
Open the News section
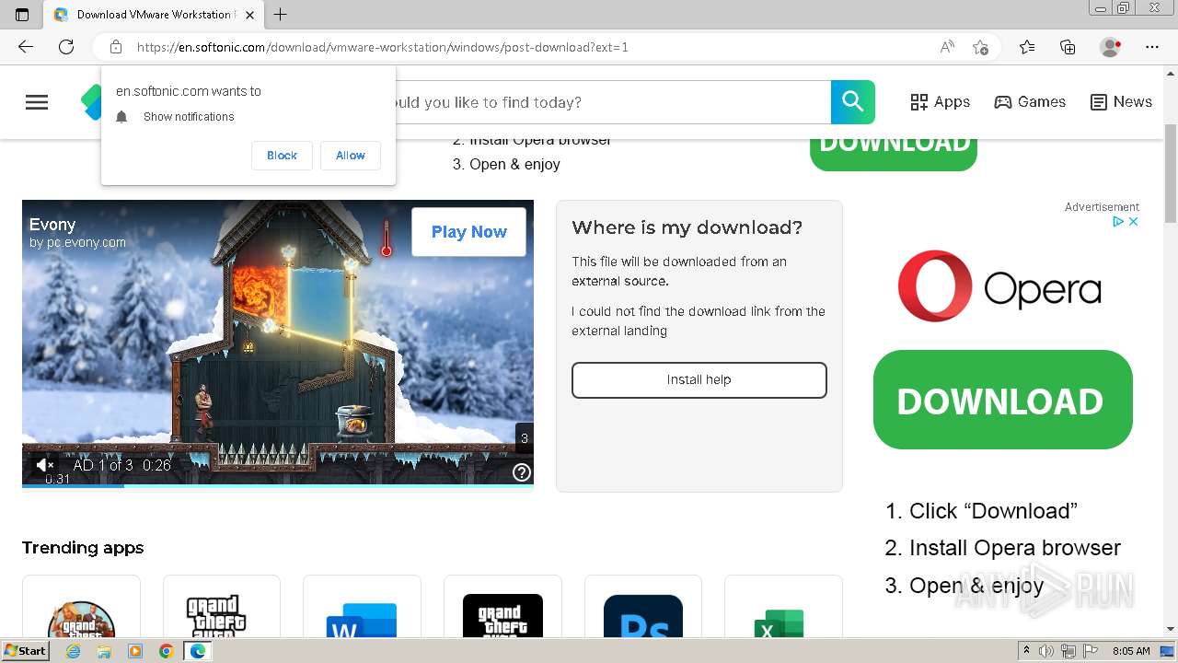click(1121, 102)
